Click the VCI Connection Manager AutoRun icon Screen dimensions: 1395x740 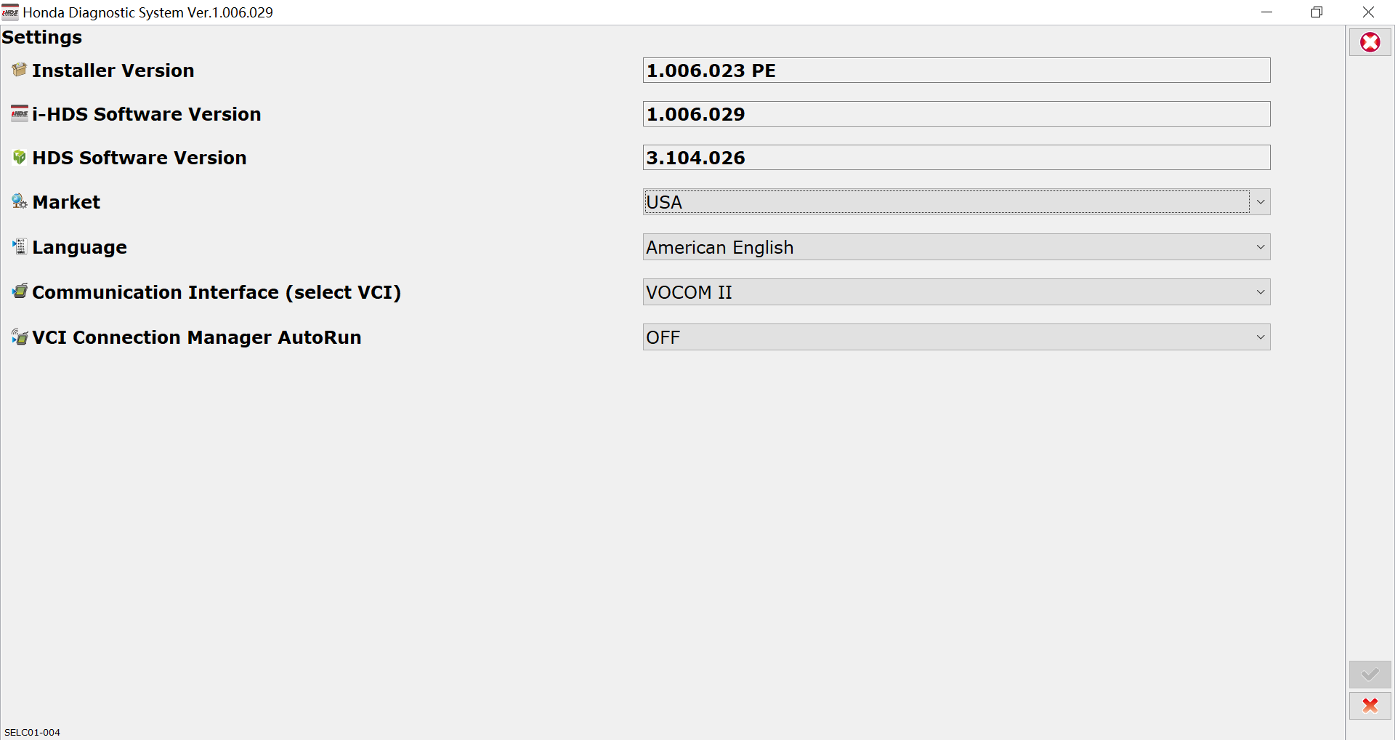tap(20, 337)
